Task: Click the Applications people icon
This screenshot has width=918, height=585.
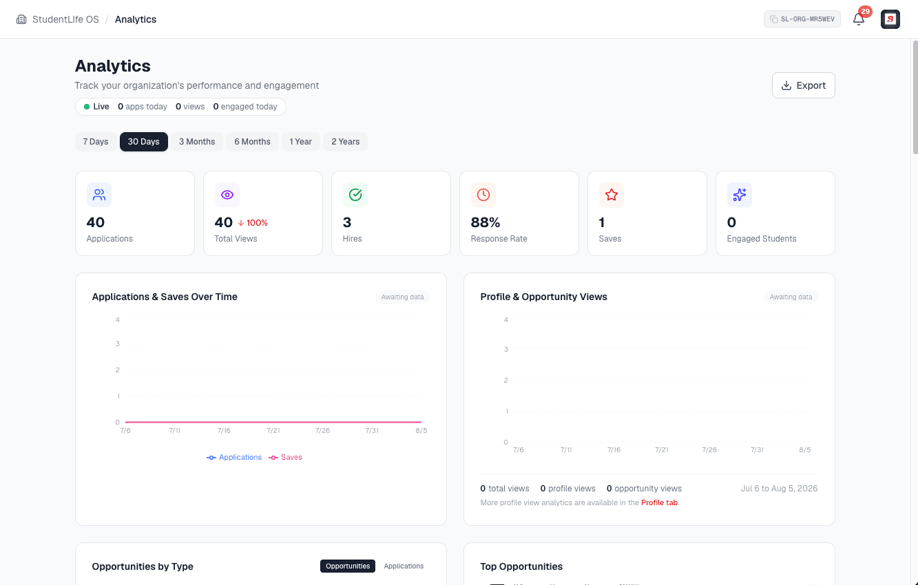Action: [x=99, y=195]
